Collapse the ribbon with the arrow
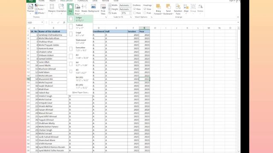Viewport: 273px width, 153px height. pos(238,17)
